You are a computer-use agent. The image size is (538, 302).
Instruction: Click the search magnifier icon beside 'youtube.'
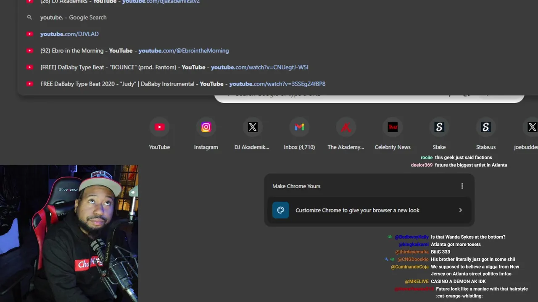tap(29, 17)
